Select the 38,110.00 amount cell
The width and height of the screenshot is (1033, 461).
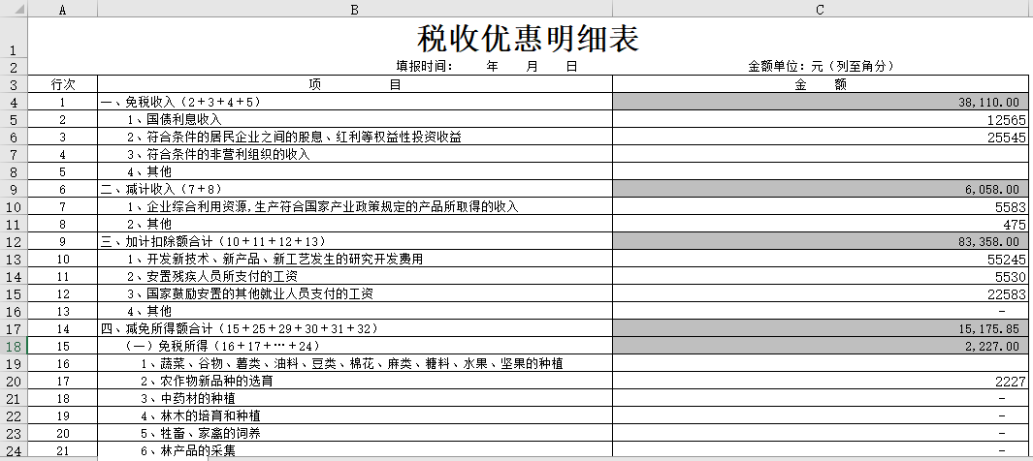[821, 102]
